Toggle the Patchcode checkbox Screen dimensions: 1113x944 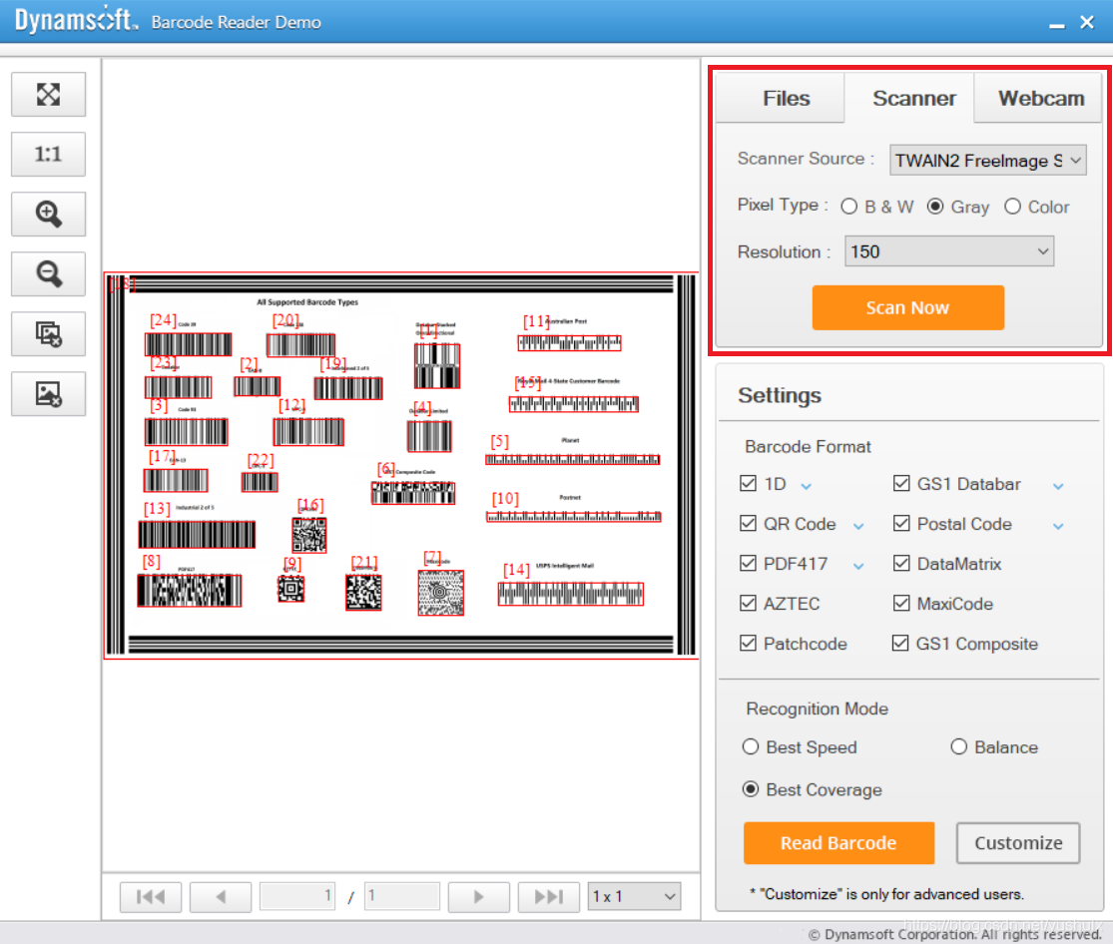point(748,643)
